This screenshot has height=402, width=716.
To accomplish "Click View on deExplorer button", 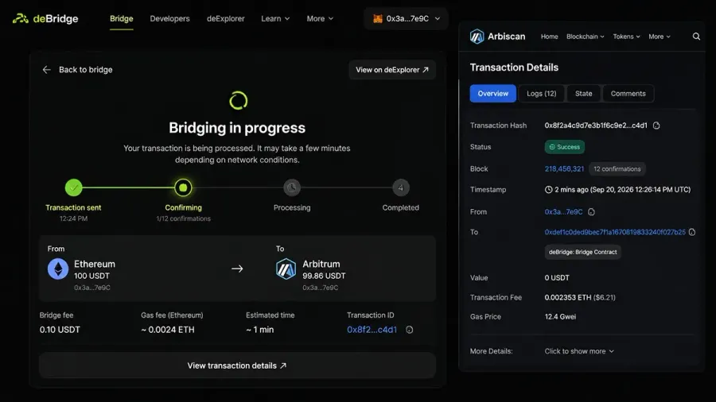I will (392, 70).
